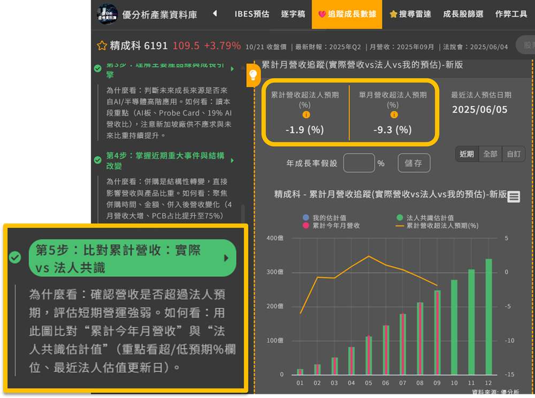Collapse the 第5步 比對累計營收 arrow
Viewport: 535px width, 398px height.
[x=226, y=258]
